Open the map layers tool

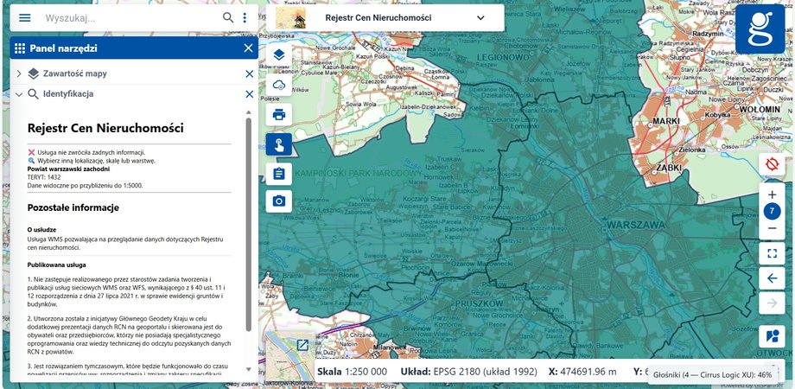point(279,55)
